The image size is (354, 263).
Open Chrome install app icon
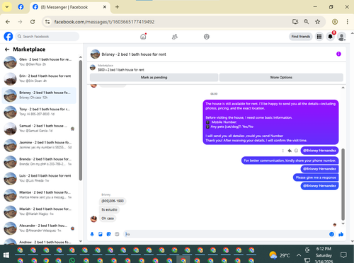(x=295, y=22)
